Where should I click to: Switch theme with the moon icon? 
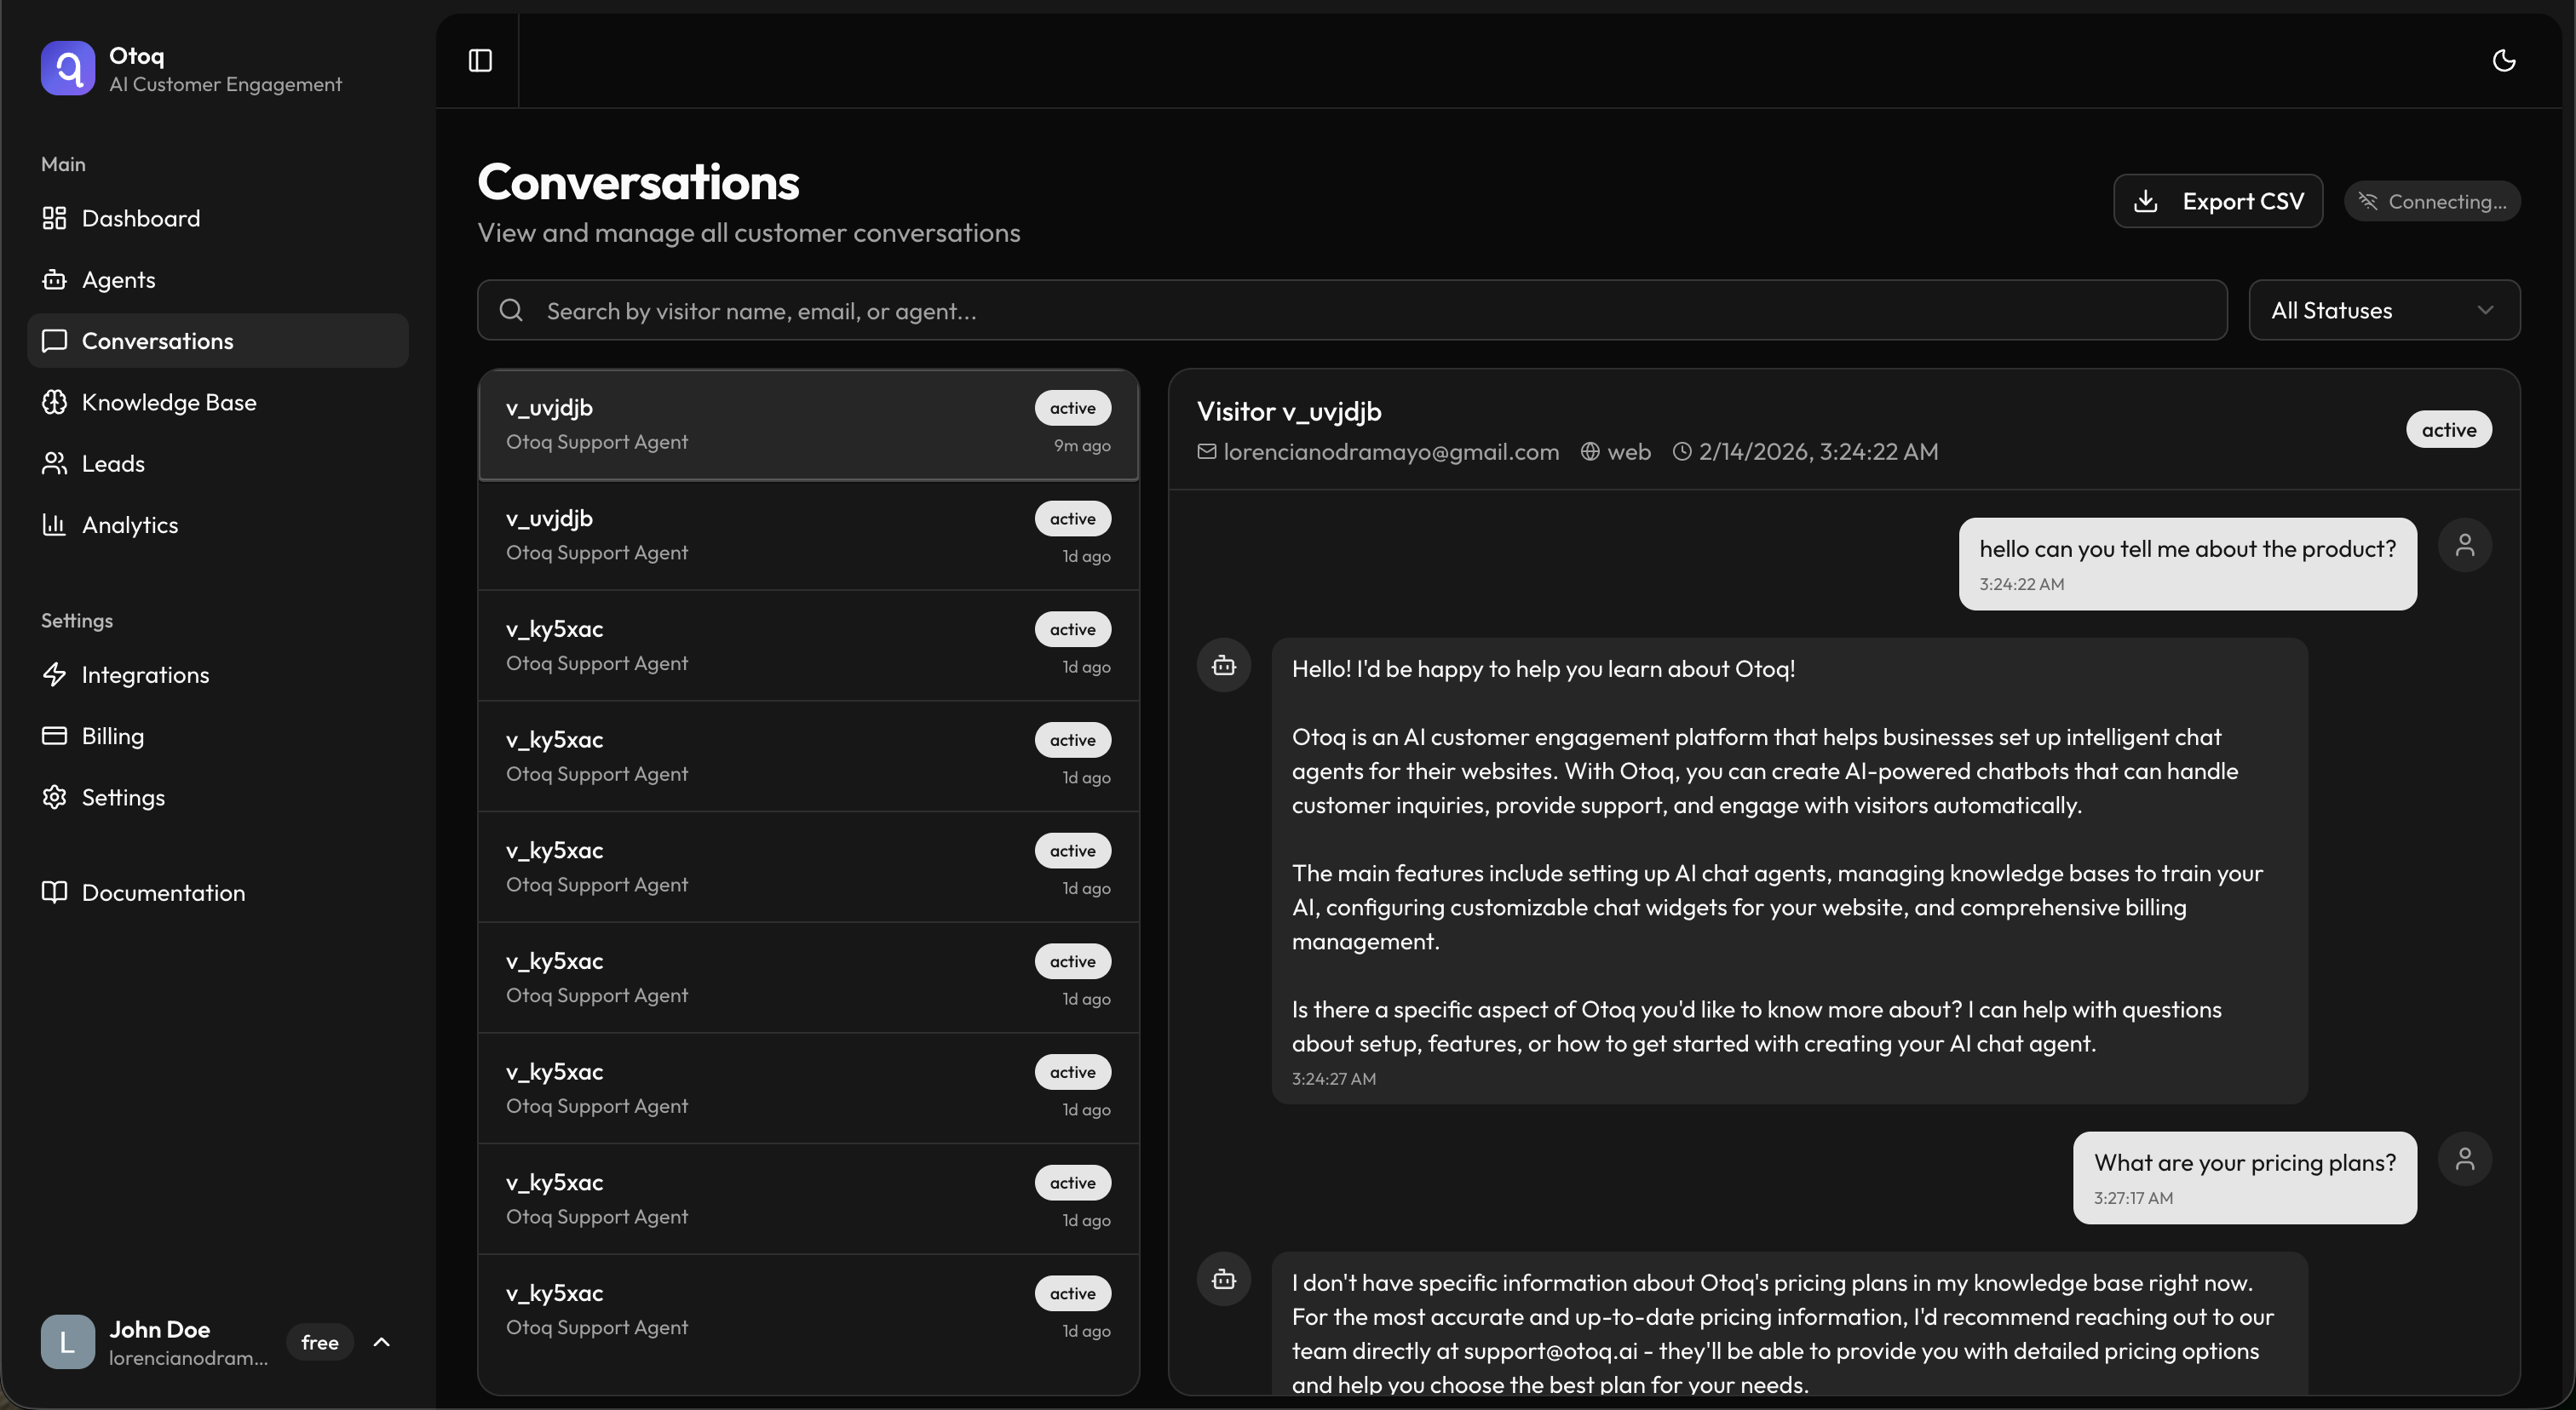tap(2503, 61)
